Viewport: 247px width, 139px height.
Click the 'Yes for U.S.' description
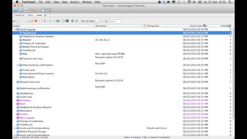[101, 73]
